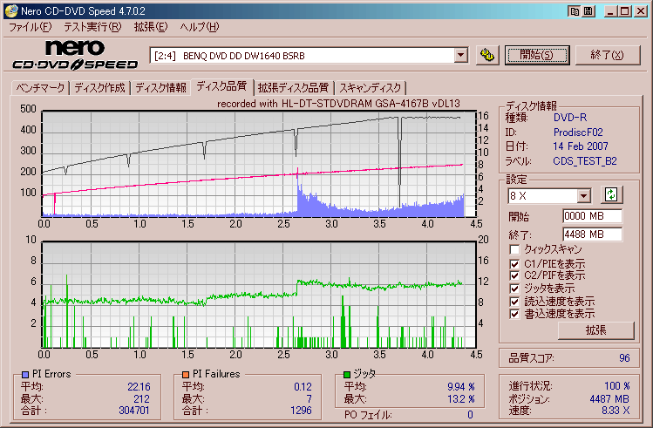Minimize the Nero CD-DVD Speed window

(610, 11)
